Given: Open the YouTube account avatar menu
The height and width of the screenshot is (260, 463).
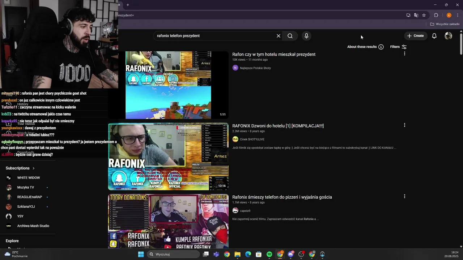Looking at the screenshot, I should tap(448, 36).
